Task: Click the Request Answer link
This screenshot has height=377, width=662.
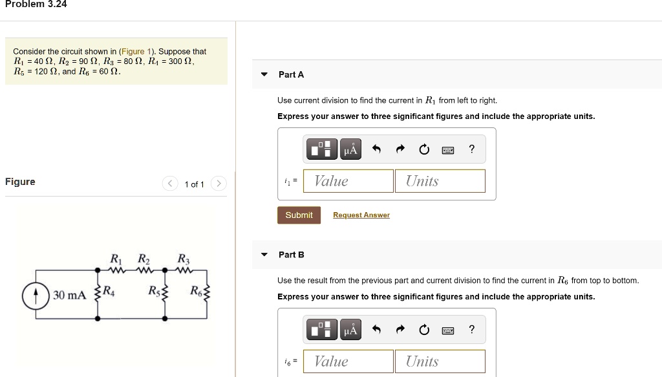Action: click(361, 215)
